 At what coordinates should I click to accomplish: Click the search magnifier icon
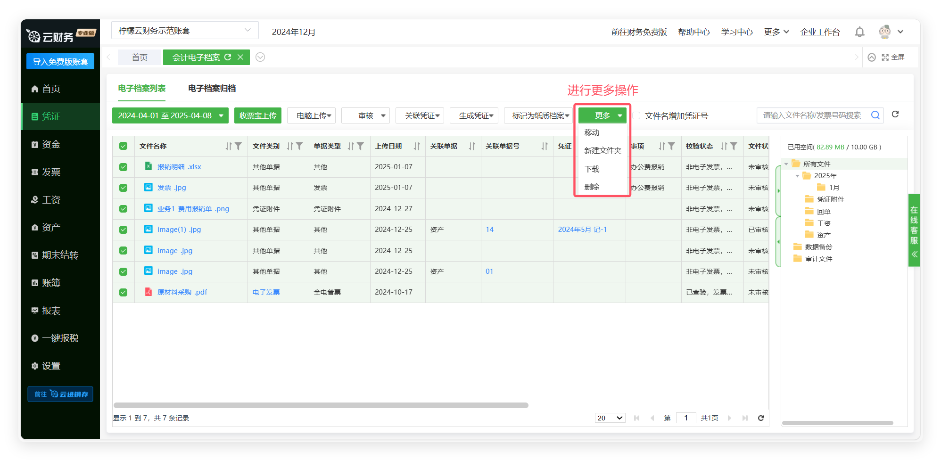[x=875, y=115]
